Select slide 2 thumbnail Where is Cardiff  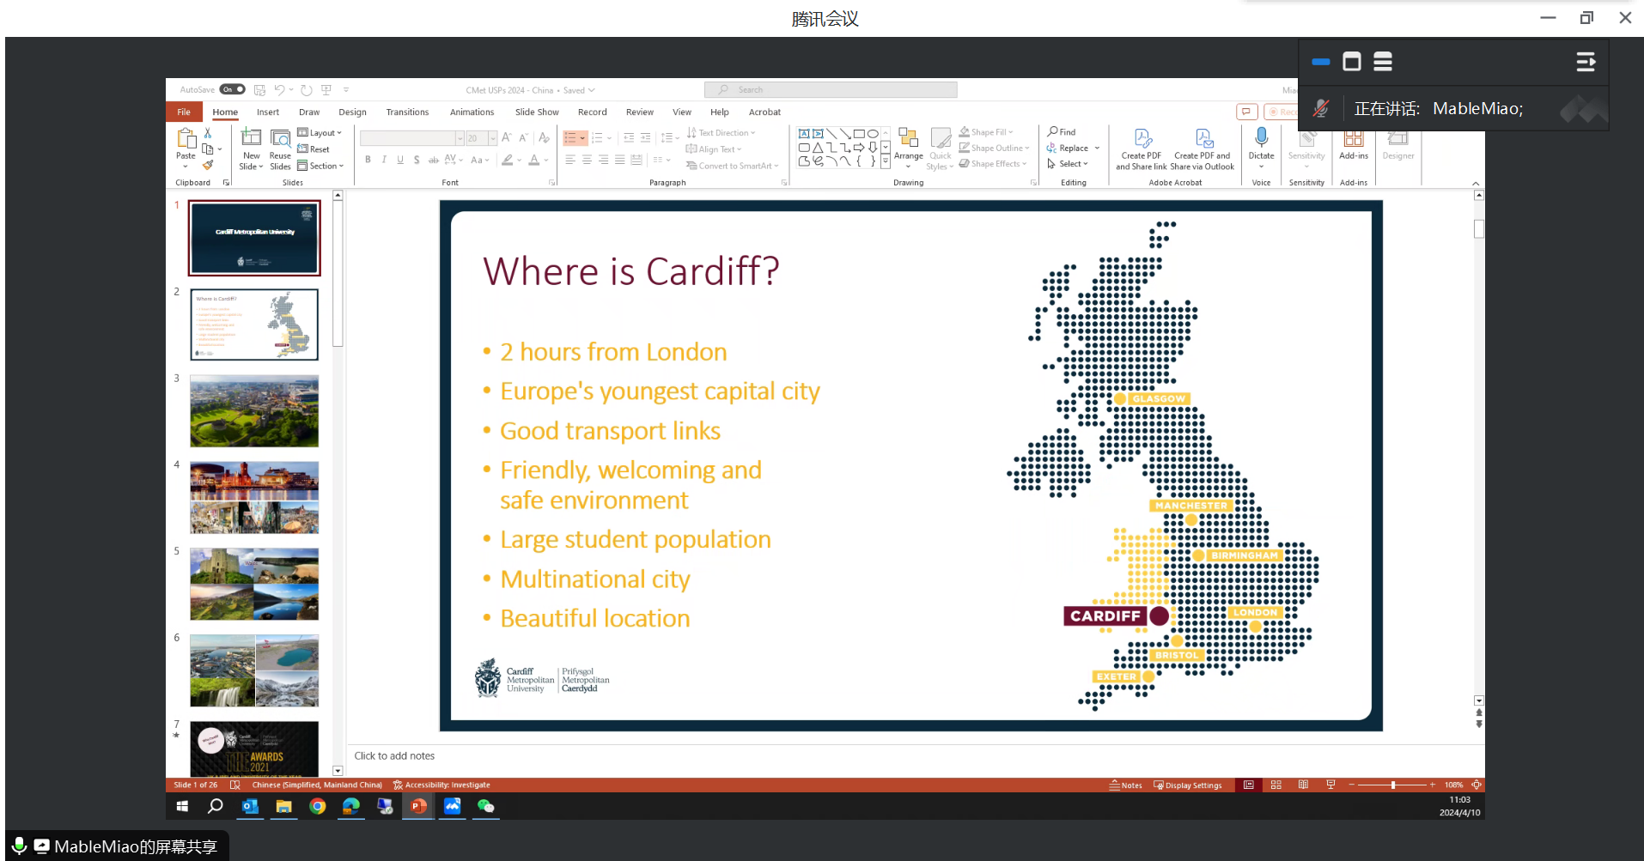click(x=254, y=324)
